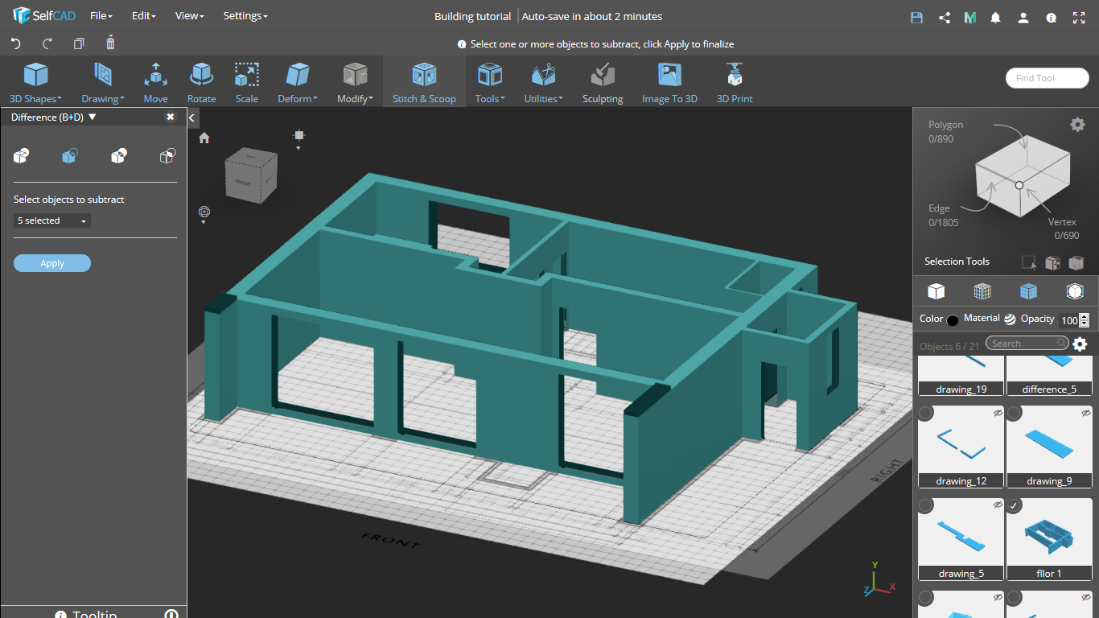Choose the fourth boolean operation icon
Screen dimensions: 1099x618
coord(167,156)
